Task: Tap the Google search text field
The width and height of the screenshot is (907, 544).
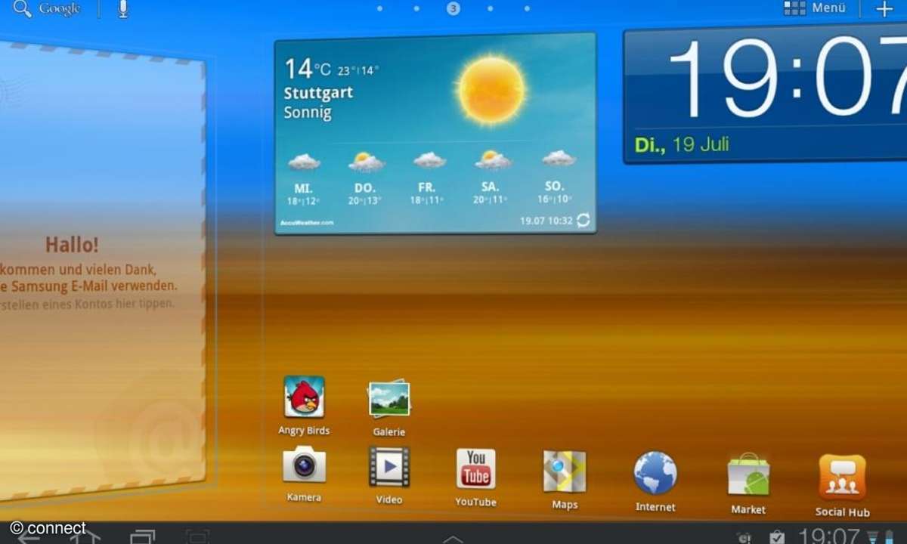Action: [x=59, y=9]
